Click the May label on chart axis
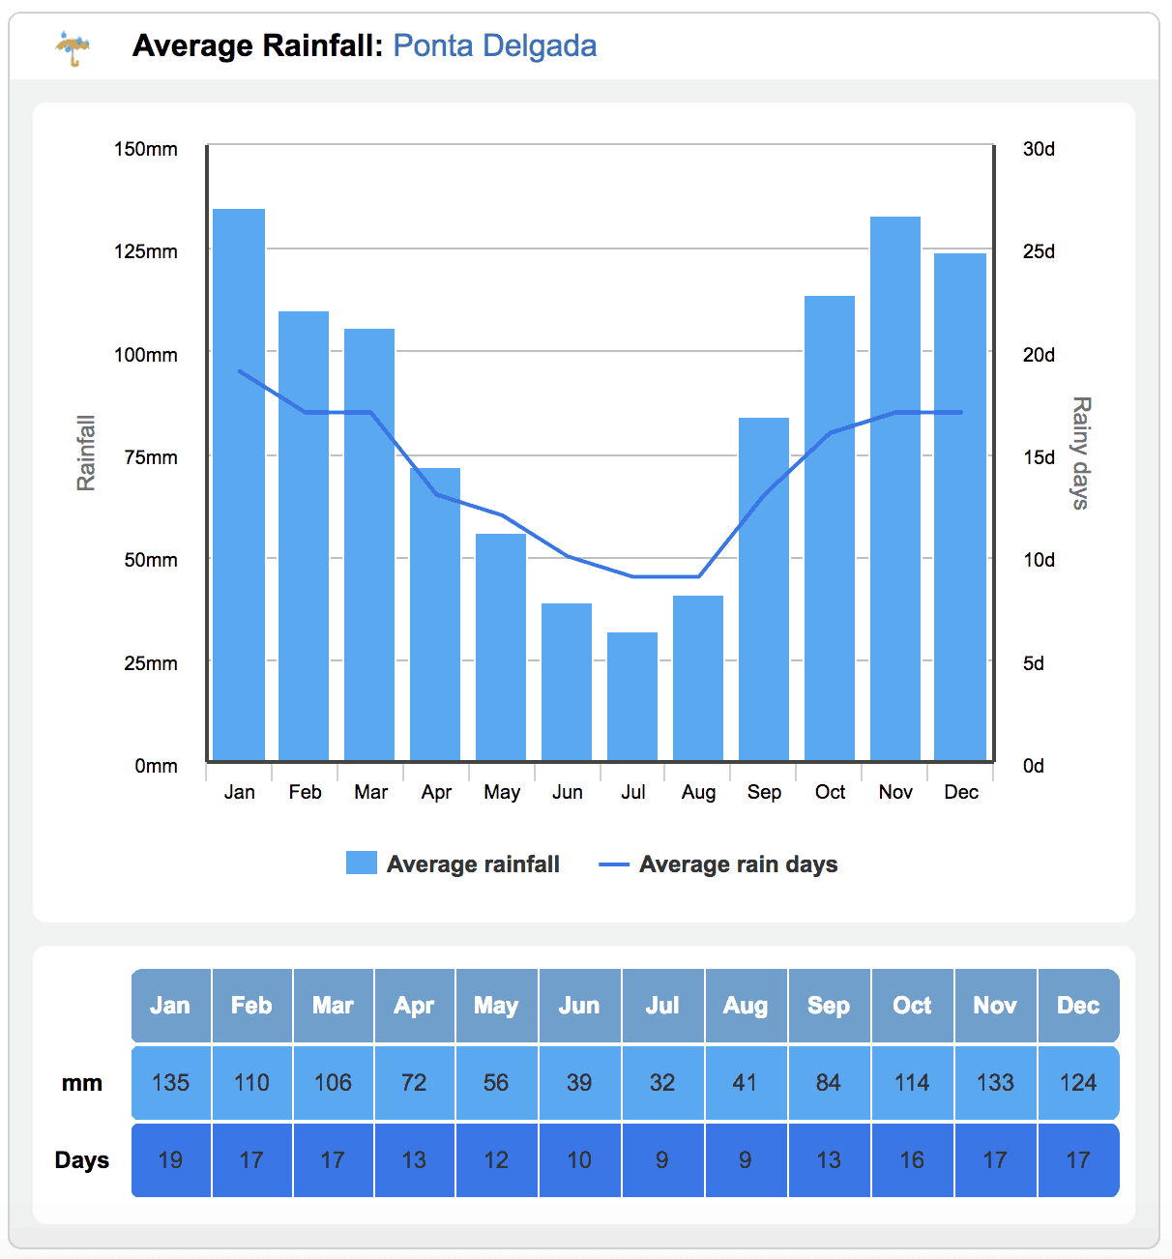1172x1259 pixels. [x=502, y=792]
